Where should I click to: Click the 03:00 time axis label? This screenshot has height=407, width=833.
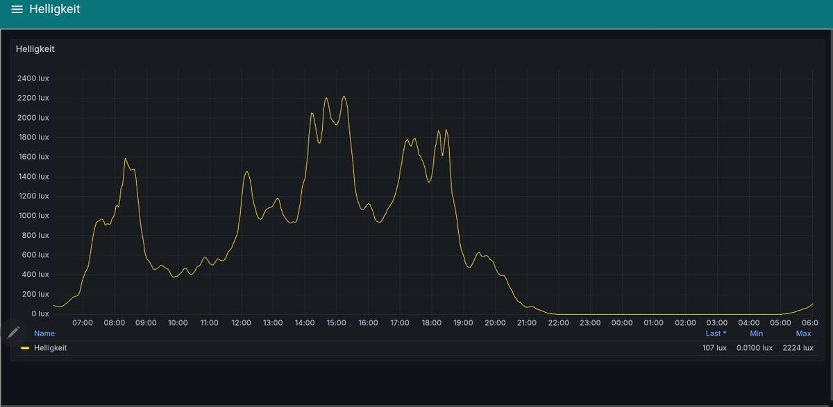coord(717,323)
